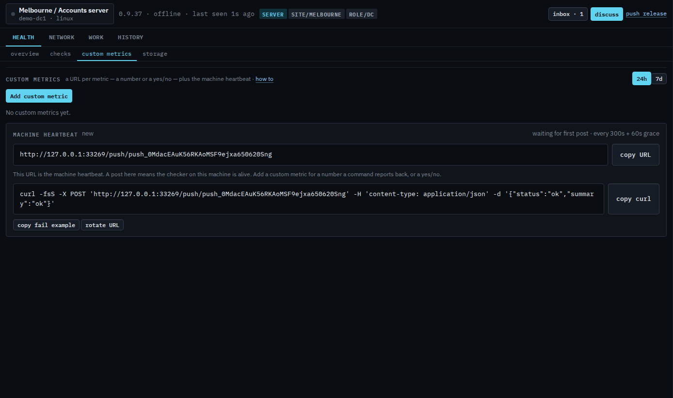Select the SERVER tag

[x=273, y=14]
